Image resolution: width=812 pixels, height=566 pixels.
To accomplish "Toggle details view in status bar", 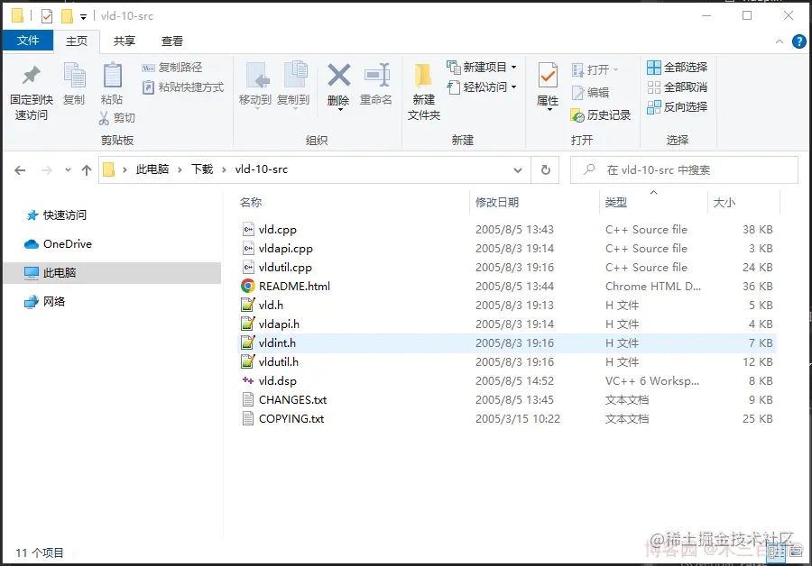I will click(x=778, y=552).
